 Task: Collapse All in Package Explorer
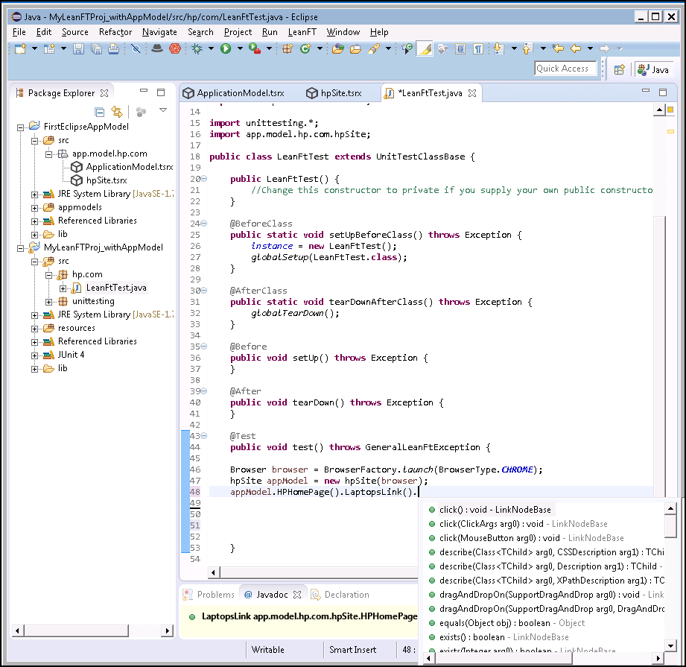(x=99, y=112)
